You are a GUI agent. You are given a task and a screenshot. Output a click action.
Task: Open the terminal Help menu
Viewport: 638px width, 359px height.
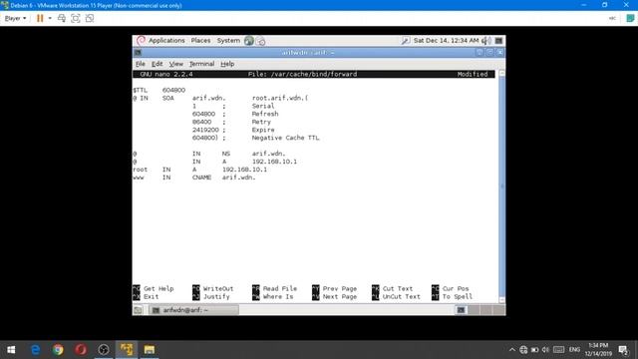(227, 64)
